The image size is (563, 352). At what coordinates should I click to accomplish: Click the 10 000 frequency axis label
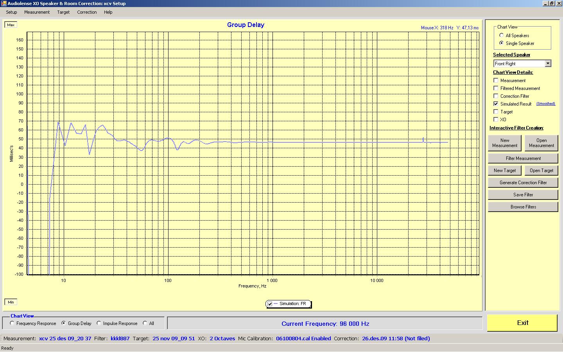377,280
